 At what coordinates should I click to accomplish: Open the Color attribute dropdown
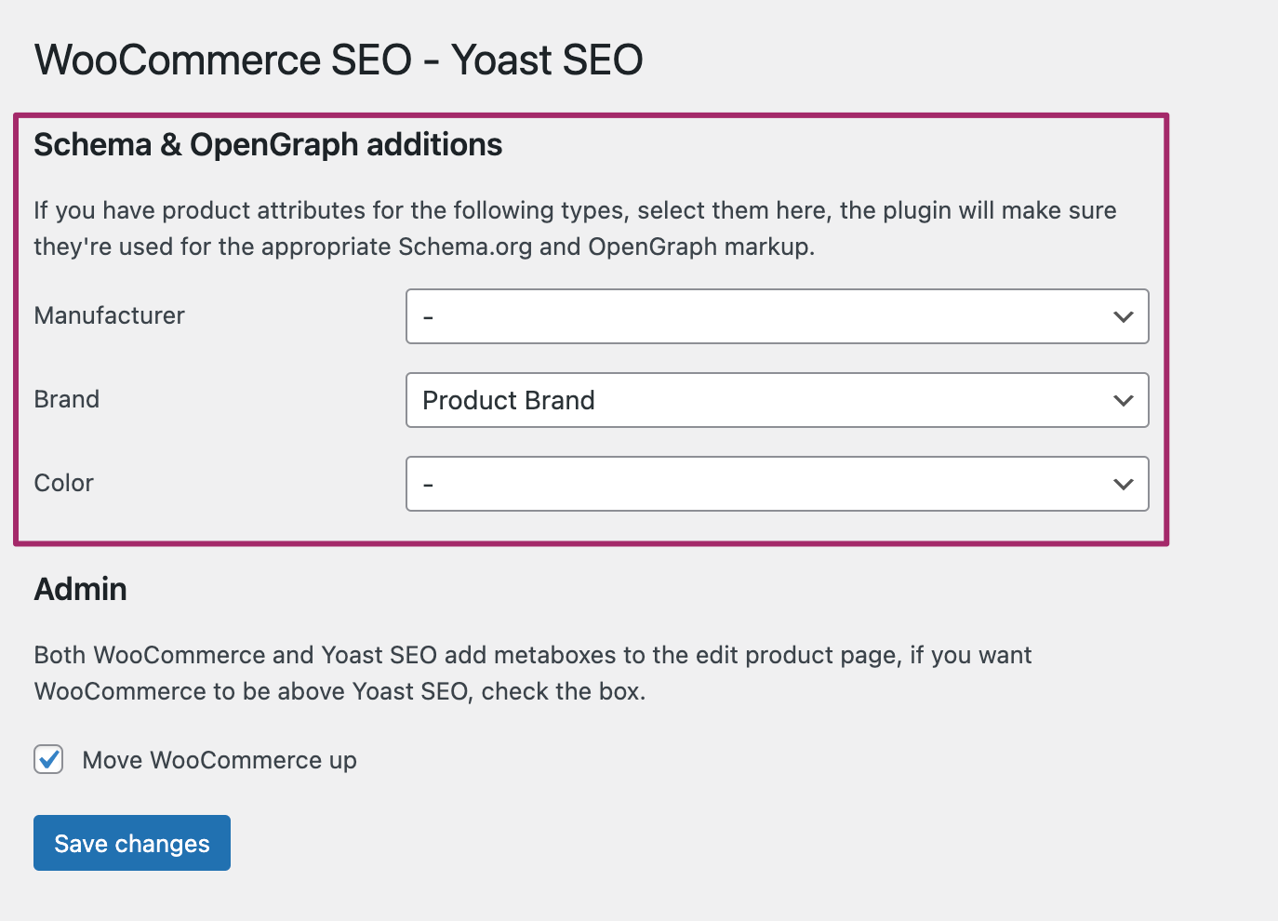pos(778,484)
